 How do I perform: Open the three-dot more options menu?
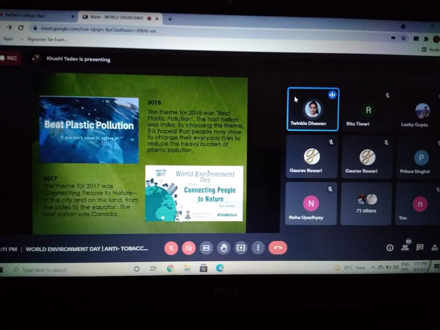click(258, 248)
